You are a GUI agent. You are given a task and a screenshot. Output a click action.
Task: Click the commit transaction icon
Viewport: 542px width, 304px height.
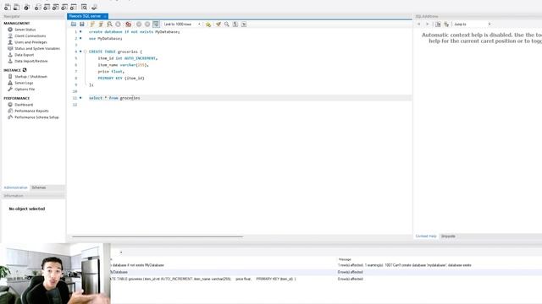click(x=139, y=24)
